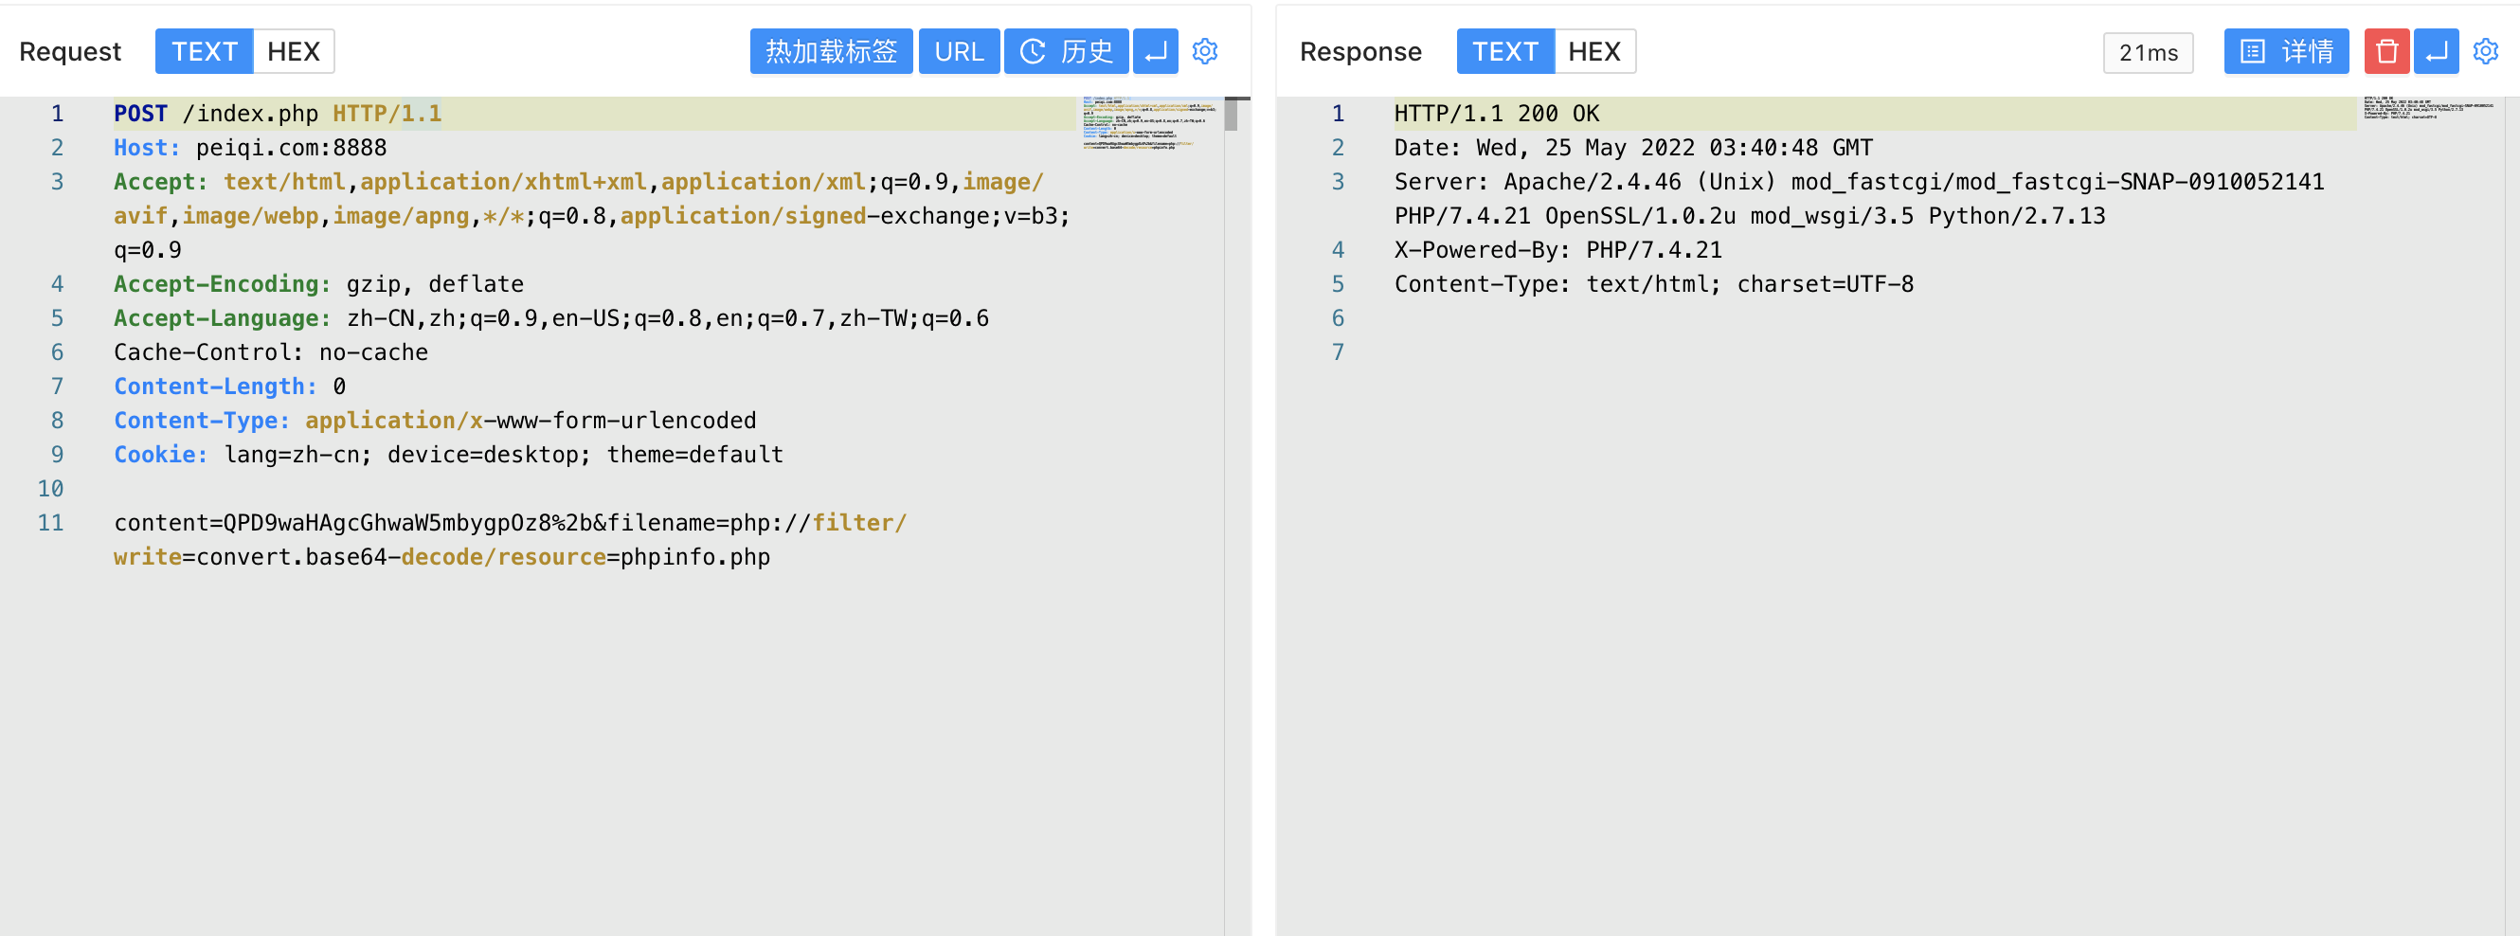Screen dimensions: 2520x936
Task: Click Server: Apache/2.4.46 header line
Action: [x=1859, y=182]
